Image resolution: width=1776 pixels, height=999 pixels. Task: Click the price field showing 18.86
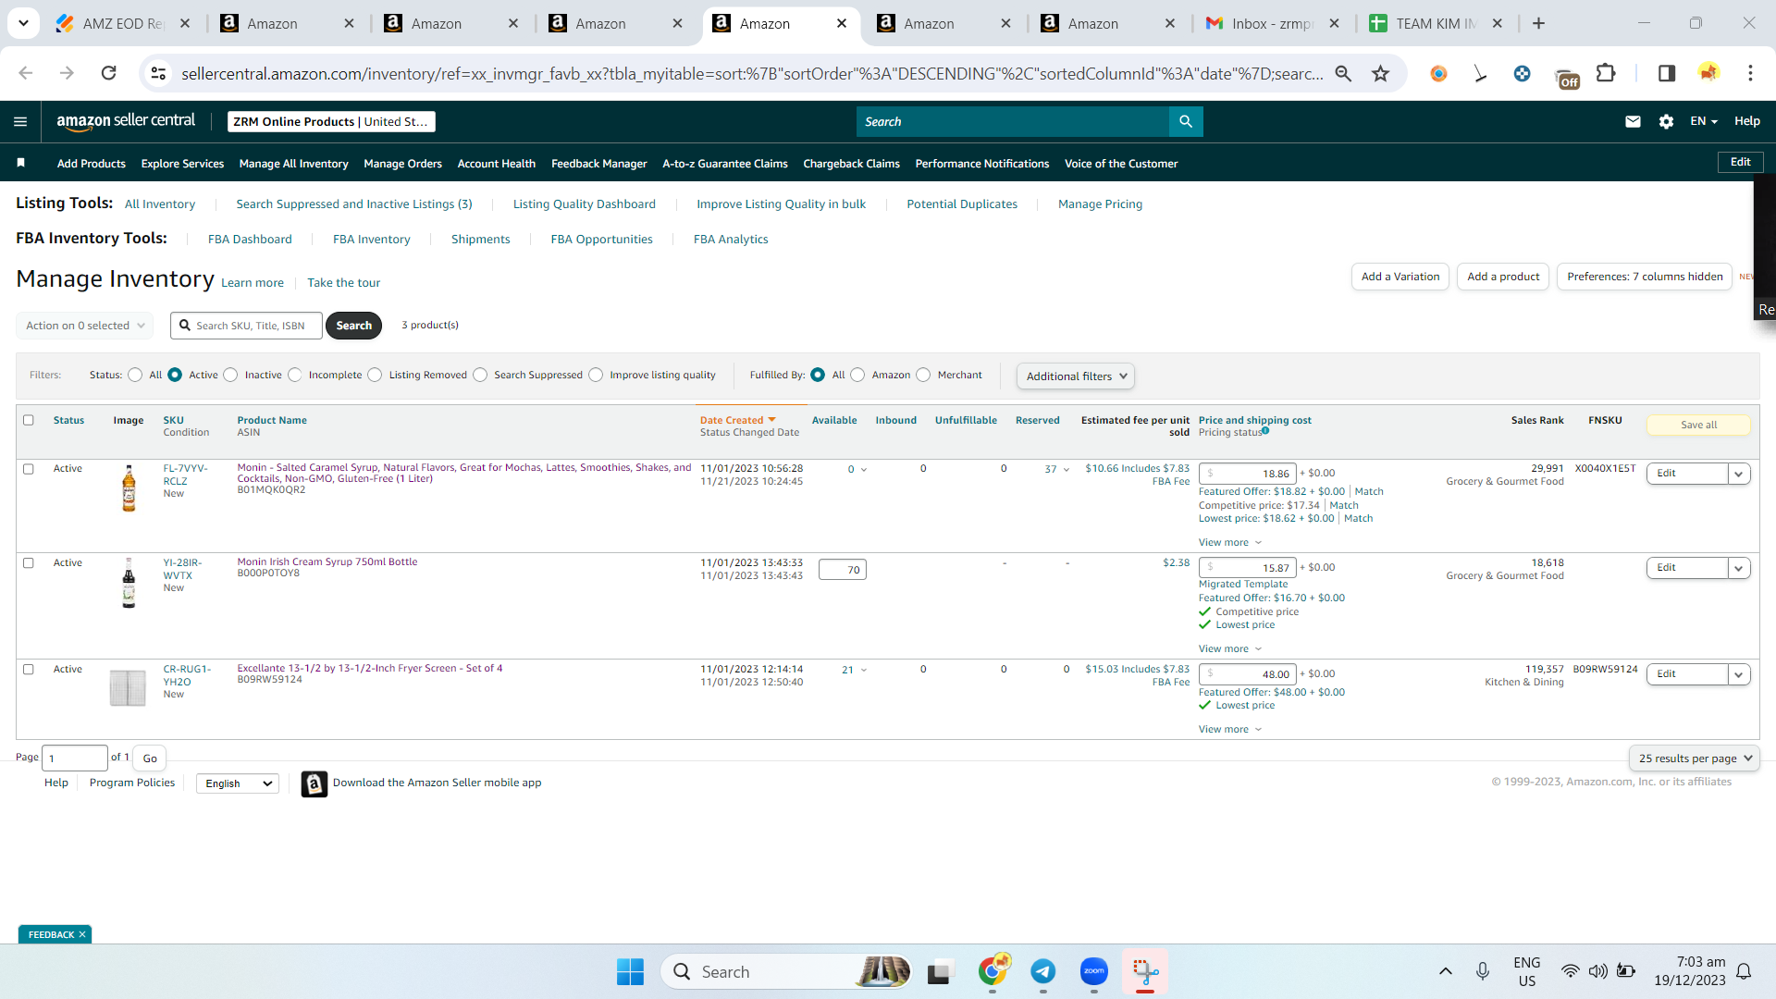(1248, 474)
